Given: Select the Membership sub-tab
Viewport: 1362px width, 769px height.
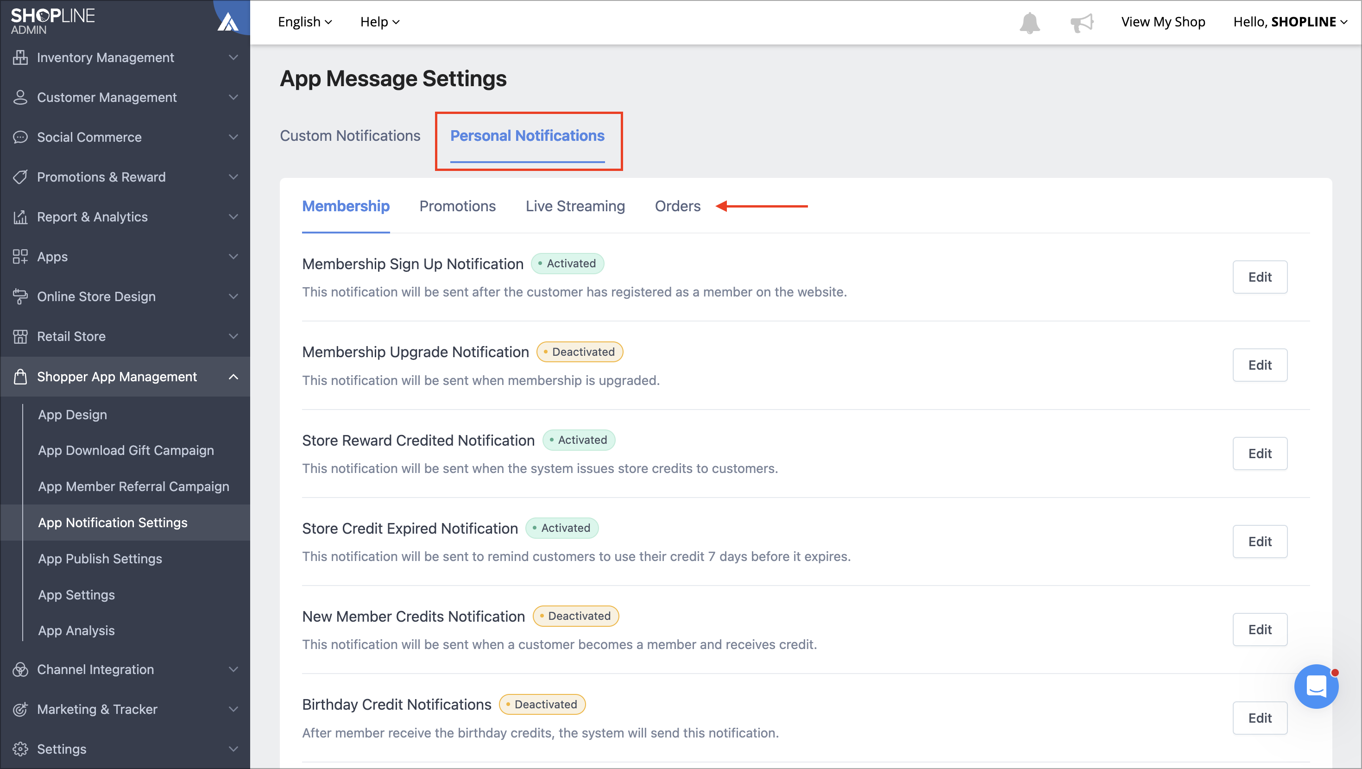Looking at the screenshot, I should 346,206.
